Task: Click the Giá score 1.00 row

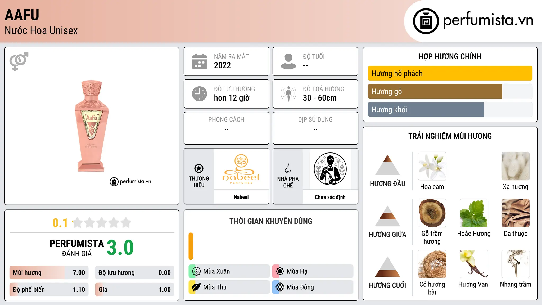Action: coord(135,290)
